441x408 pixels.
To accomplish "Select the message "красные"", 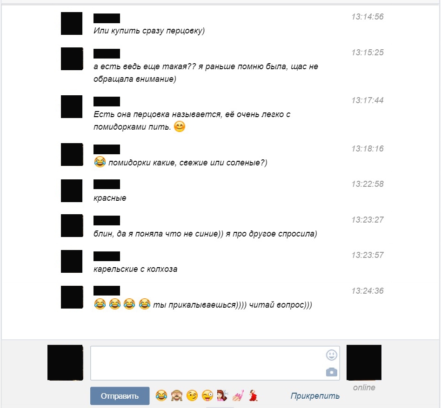I will pyautogui.click(x=110, y=198).
